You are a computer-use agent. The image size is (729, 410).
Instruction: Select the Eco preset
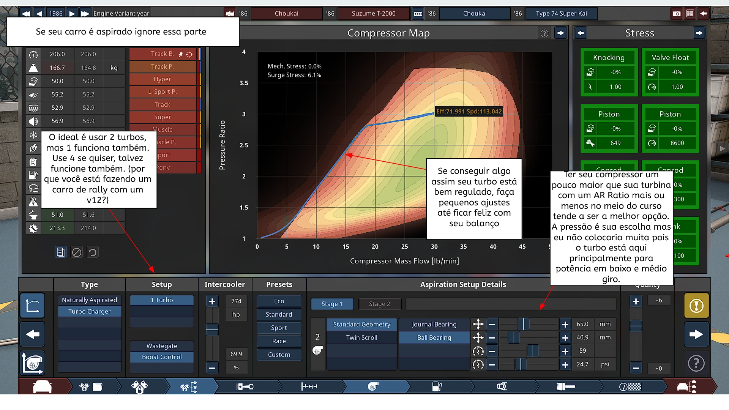click(279, 301)
